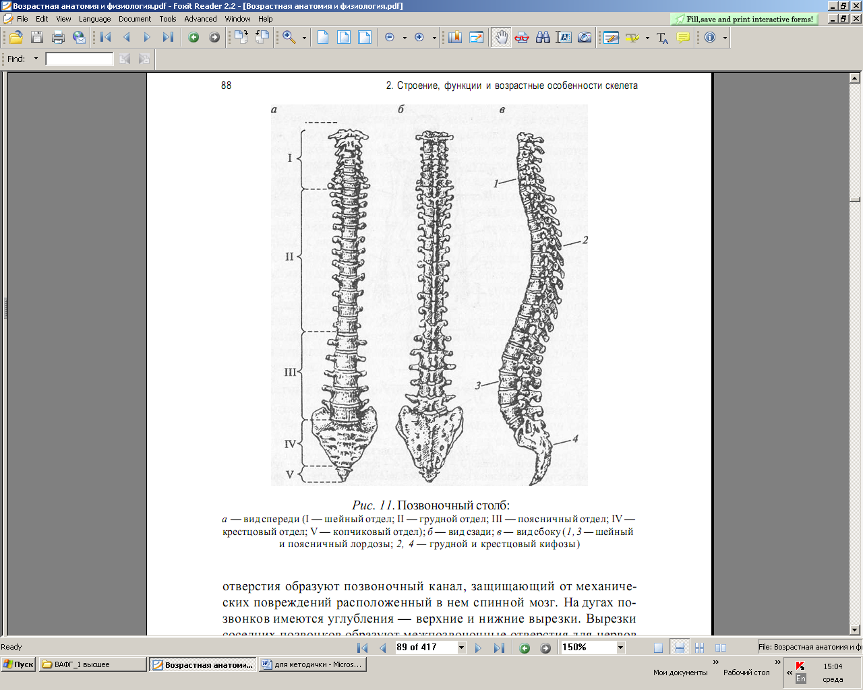This screenshot has height=690, width=863.
Task: Click the text format TA icon
Action: 662,38
